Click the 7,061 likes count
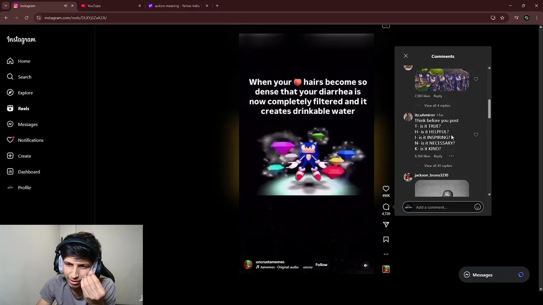The width and height of the screenshot is (543, 305). (422, 96)
